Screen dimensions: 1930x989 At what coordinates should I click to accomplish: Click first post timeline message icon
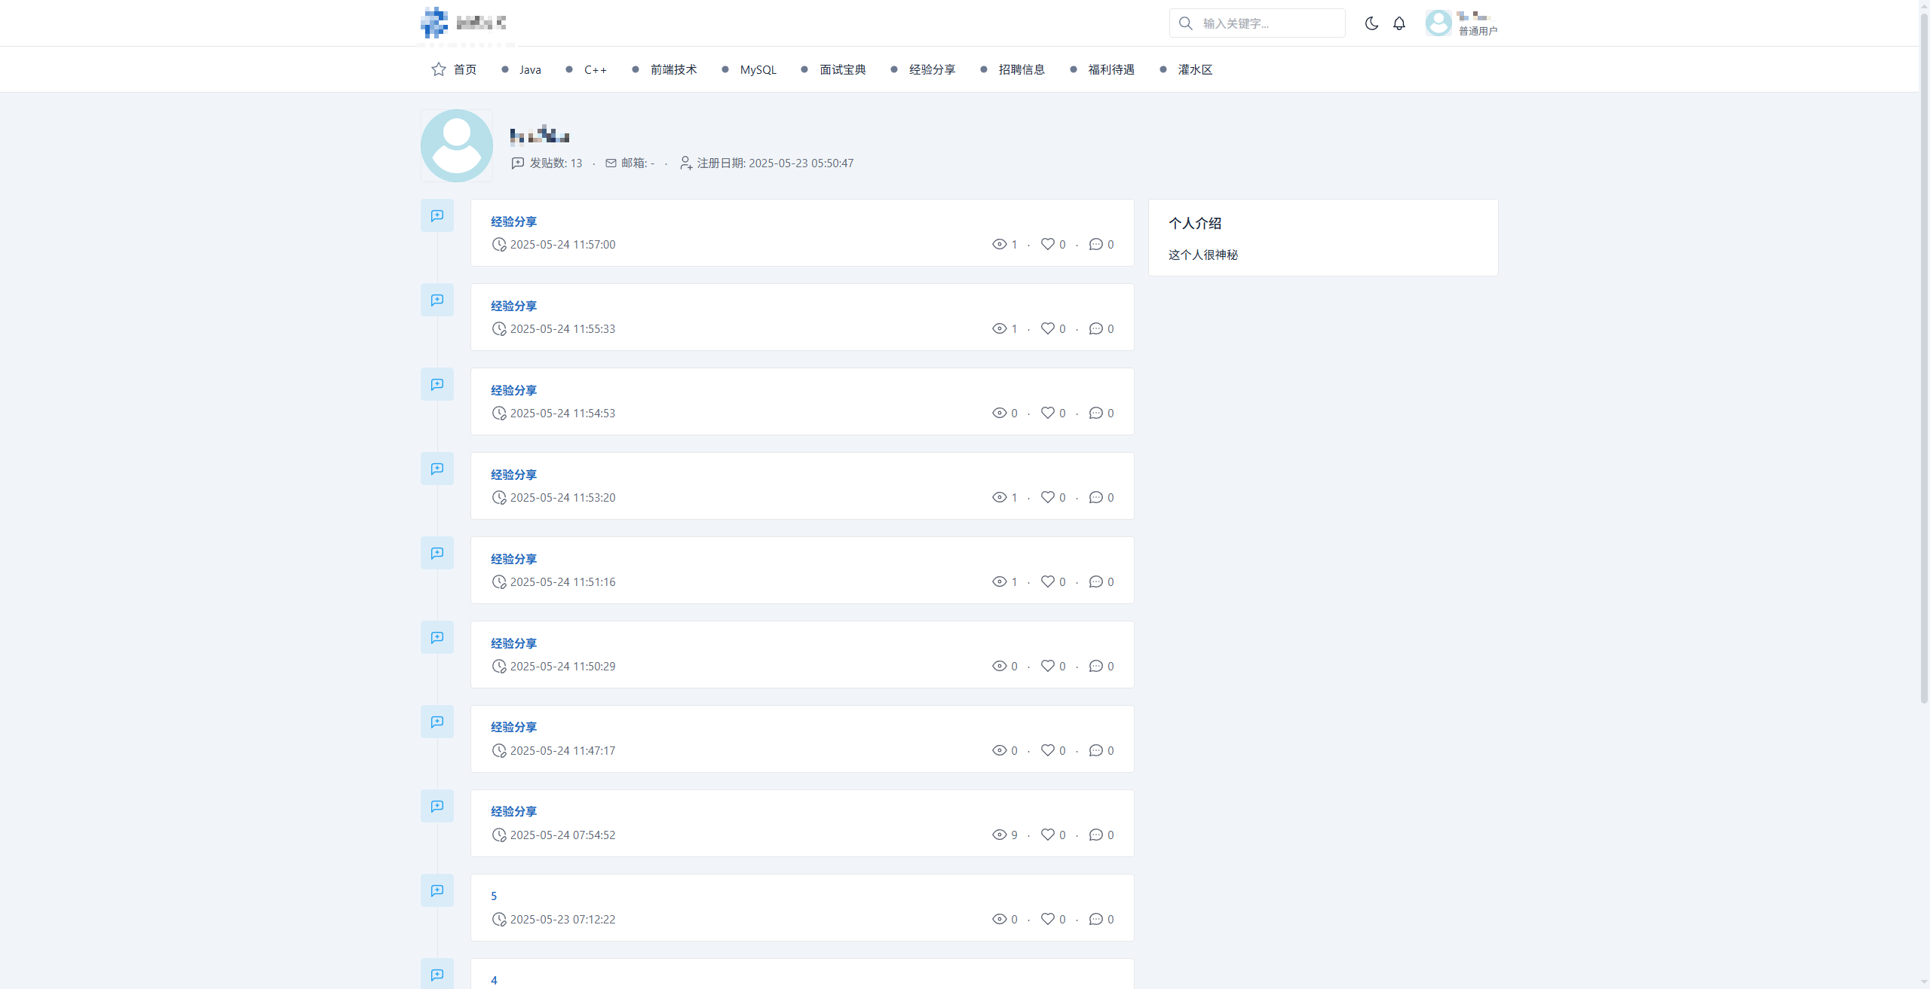tap(437, 215)
